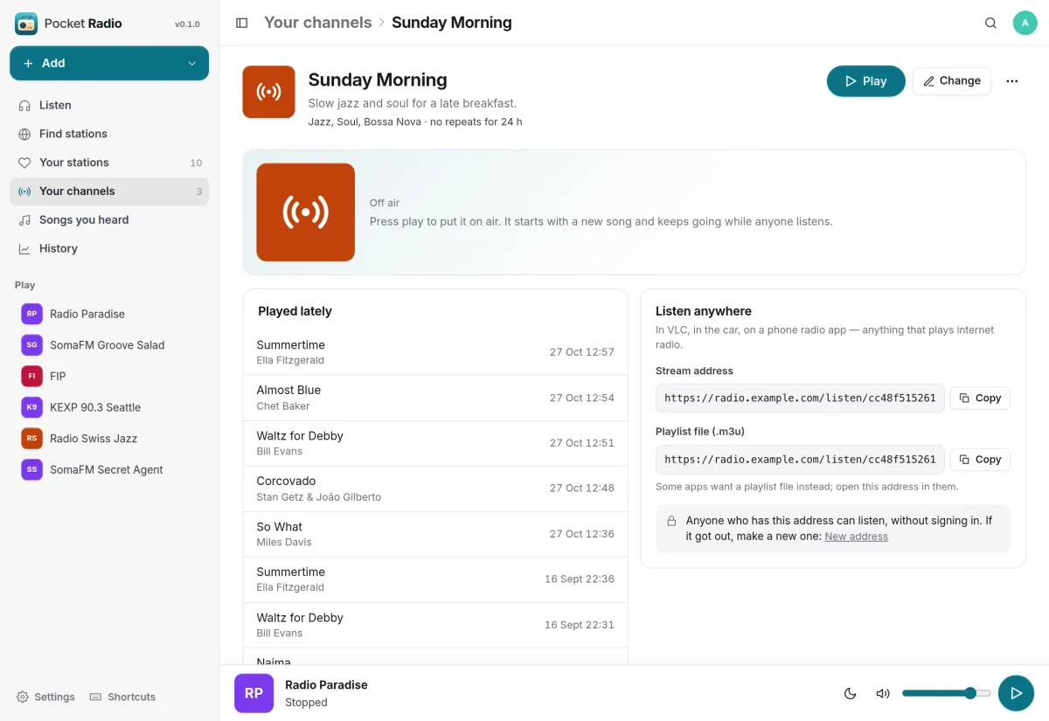Adjust the volume slider

click(x=946, y=693)
